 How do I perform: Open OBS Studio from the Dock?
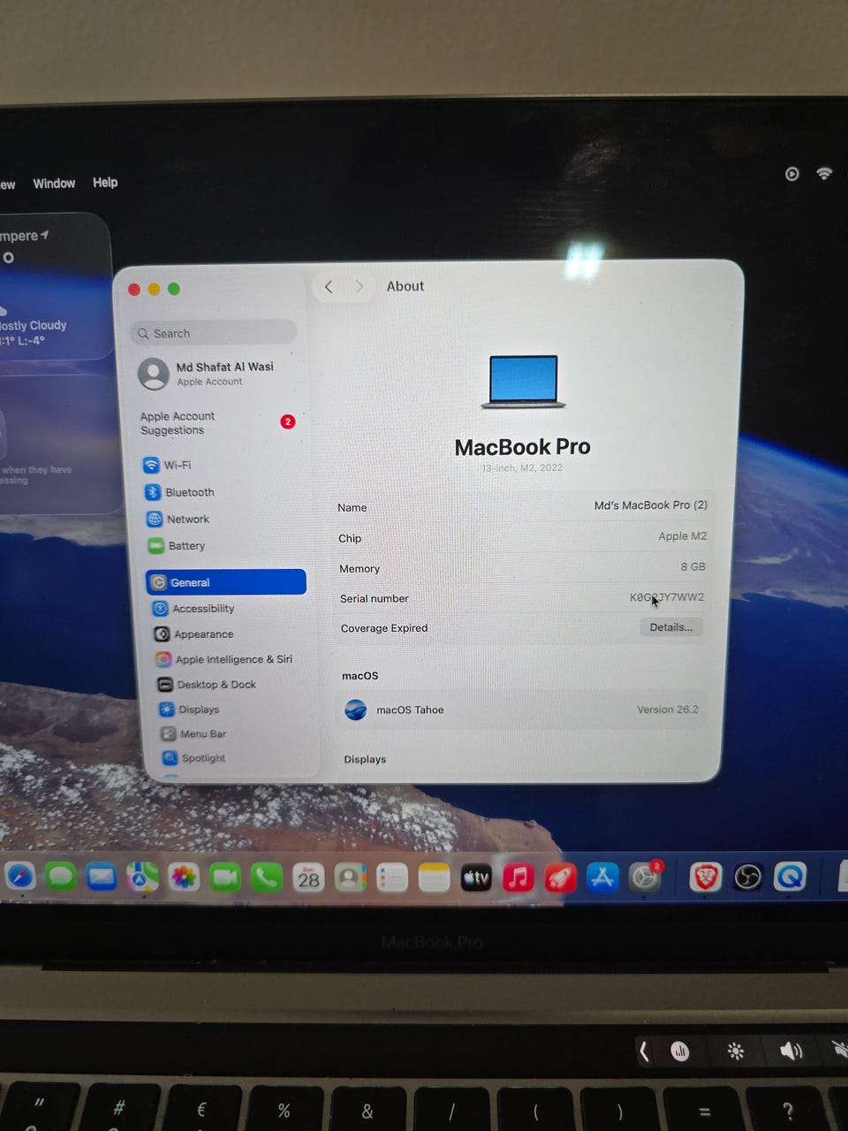(x=747, y=877)
